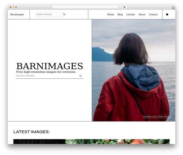Close the window with red button
183x155 pixels.
11,7
